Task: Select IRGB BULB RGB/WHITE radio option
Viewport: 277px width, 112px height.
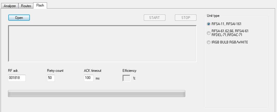Action: coord(227,42)
